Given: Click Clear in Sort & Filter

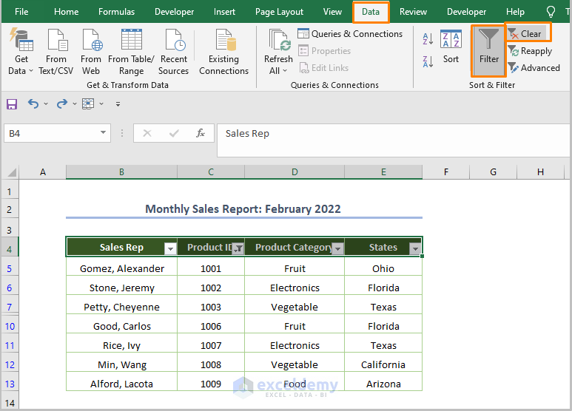Looking at the screenshot, I should click(525, 33).
